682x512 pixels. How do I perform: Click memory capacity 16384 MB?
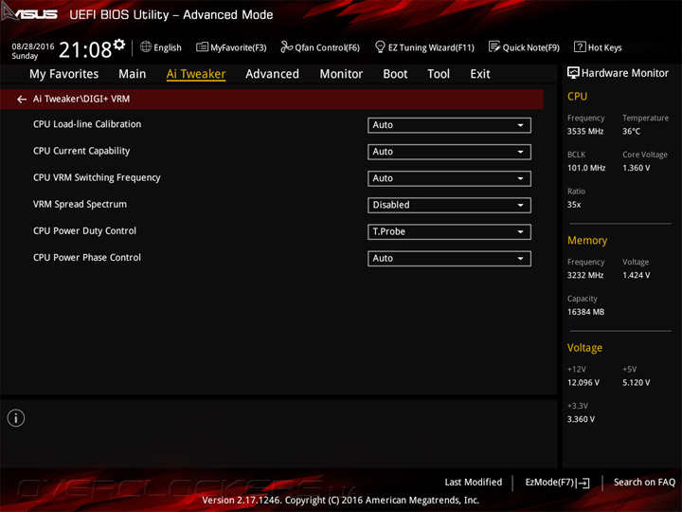tap(585, 312)
